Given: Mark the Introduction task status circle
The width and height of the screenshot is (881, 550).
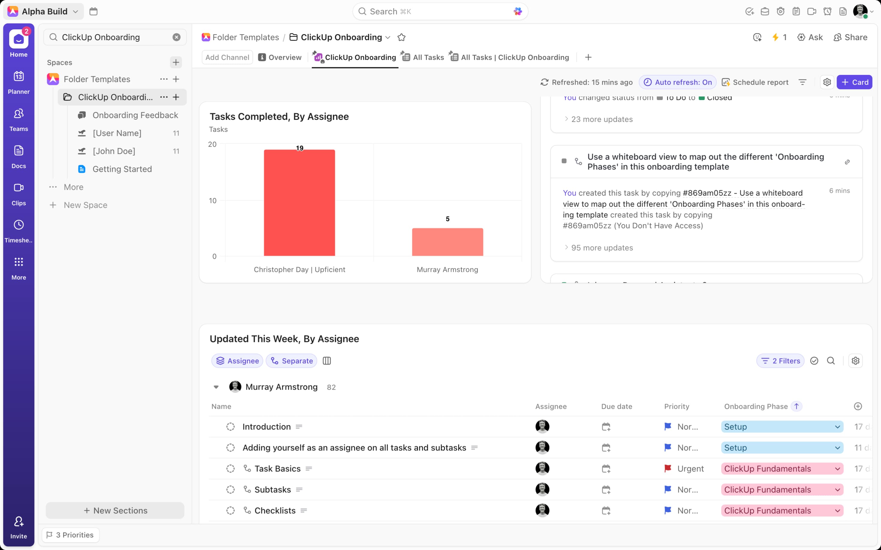Looking at the screenshot, I should [x=230, y=427].
